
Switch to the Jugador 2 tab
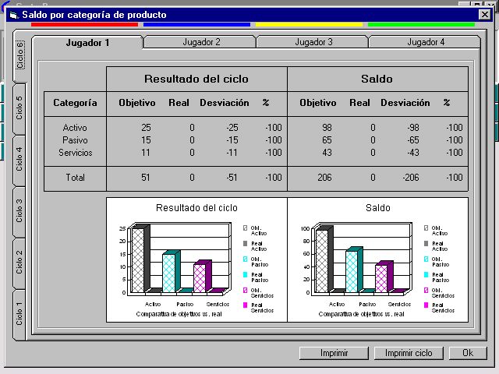201,42
